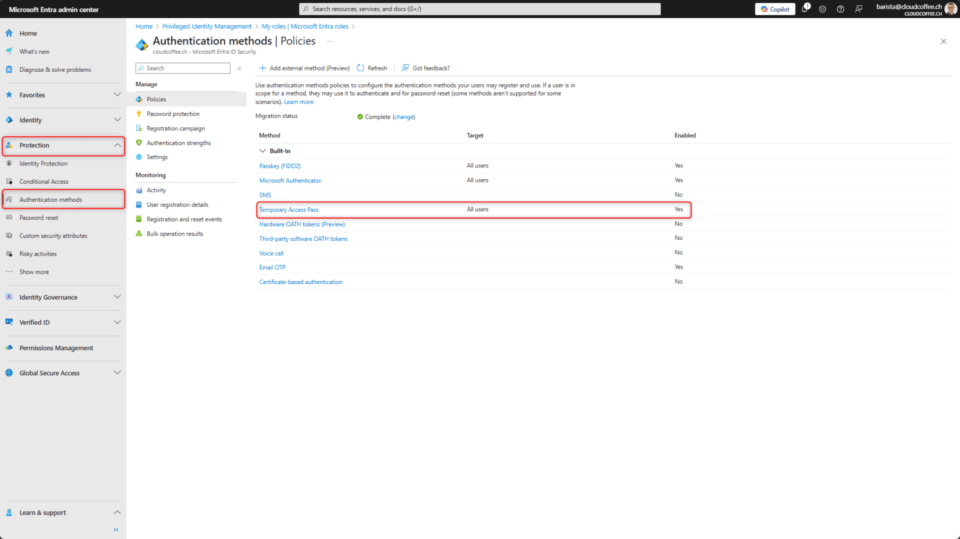Click the policies search input field
This screenshot has height=539, width=960.
[182, 67]
